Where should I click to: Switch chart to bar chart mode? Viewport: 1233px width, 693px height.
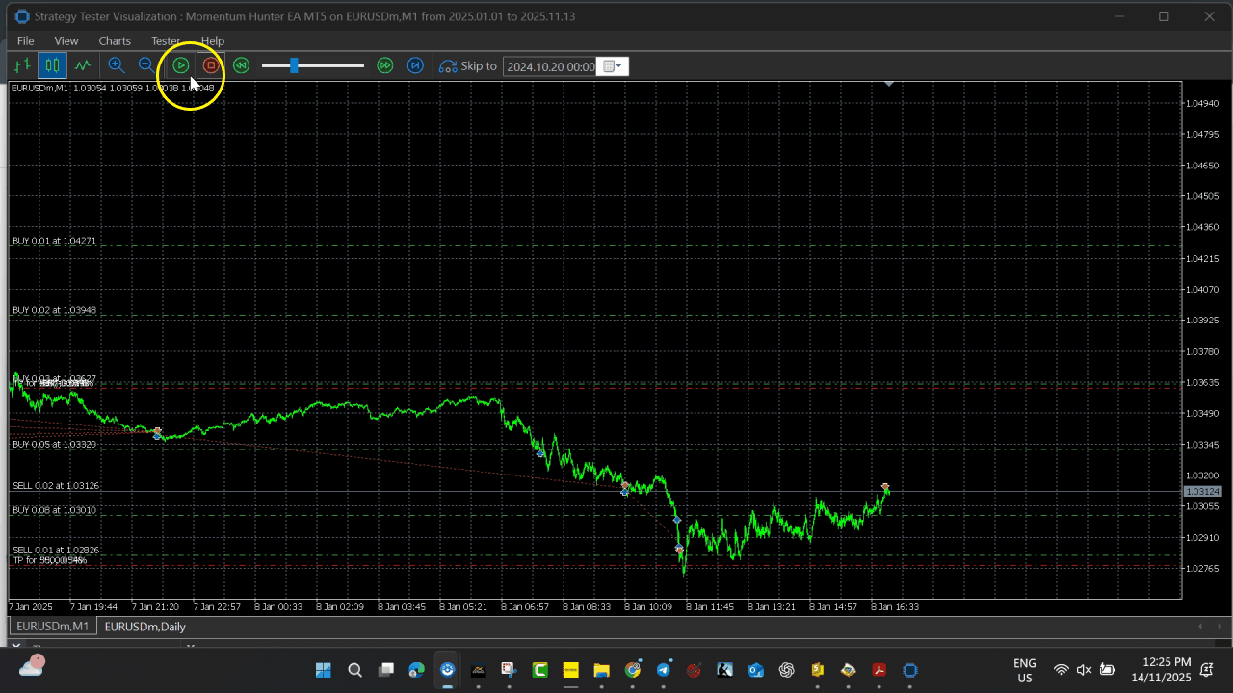22,65
